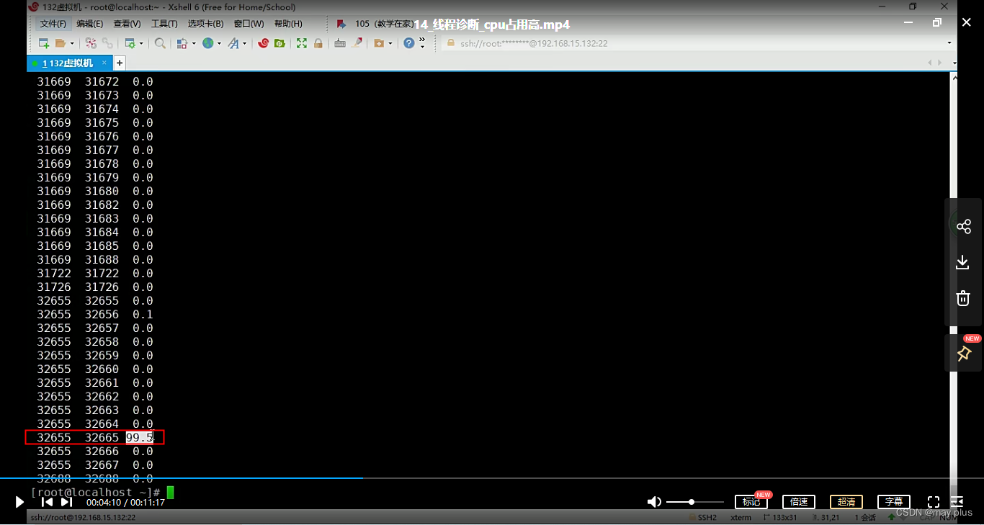The image size is (984, 525).
Task: Skip to the next video
Action: pos(66,502)
